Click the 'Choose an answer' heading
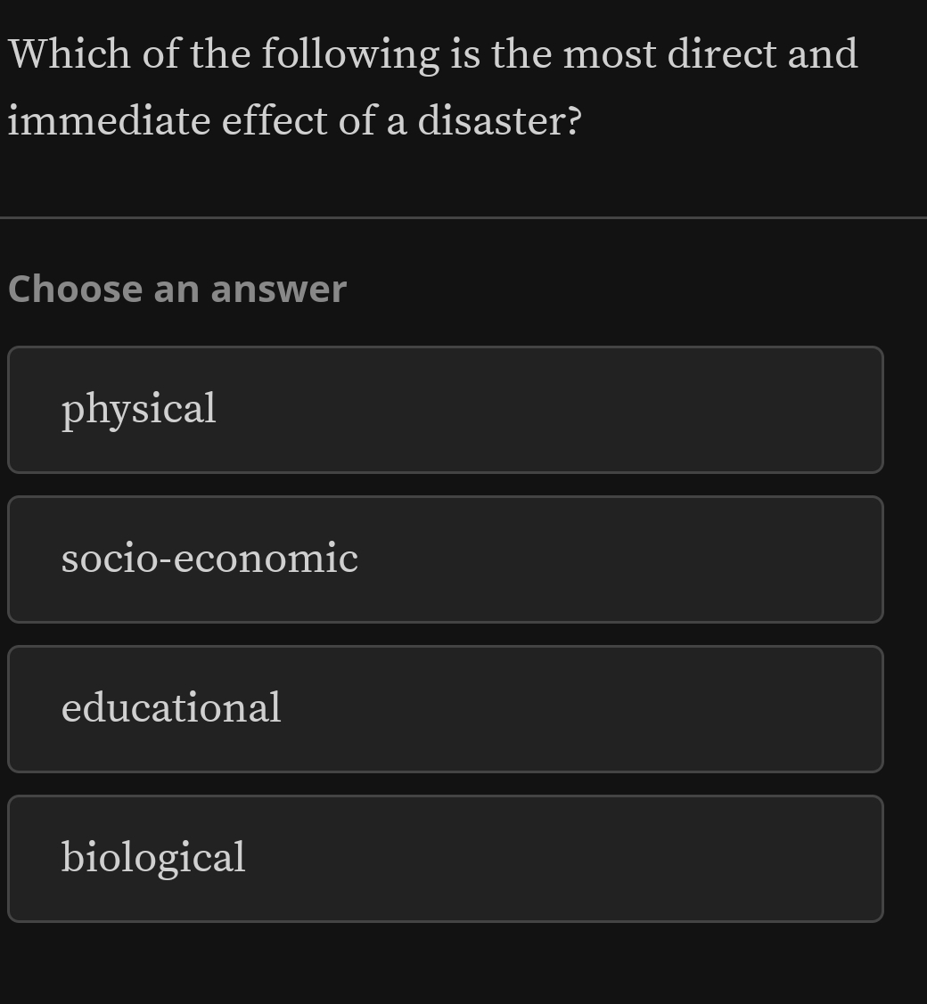The image size is (927, 1004). [x=176, y=290]
